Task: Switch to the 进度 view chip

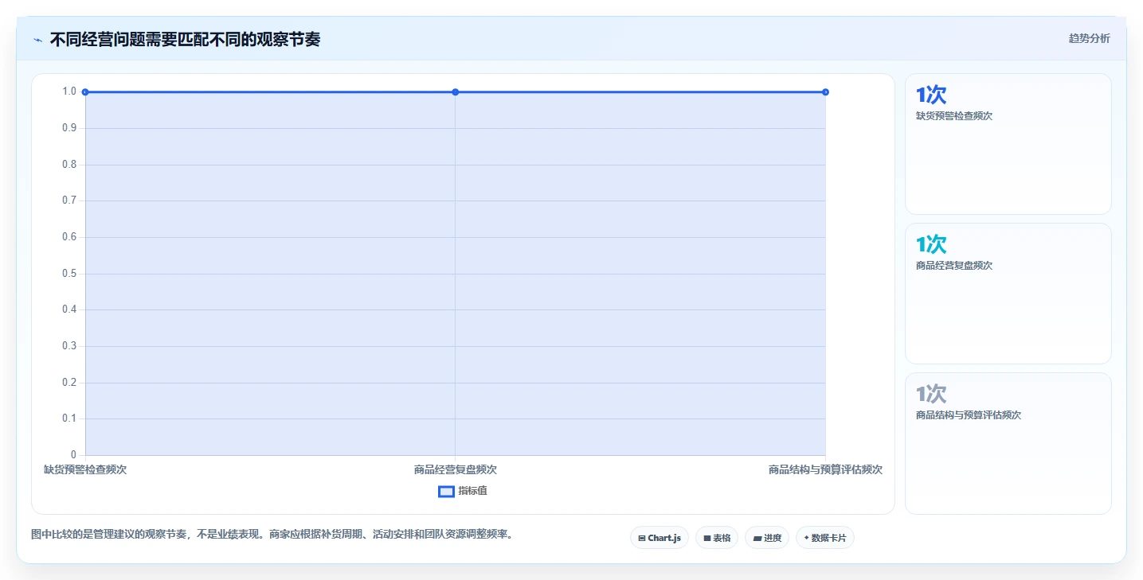Action: tap(767, 538)
